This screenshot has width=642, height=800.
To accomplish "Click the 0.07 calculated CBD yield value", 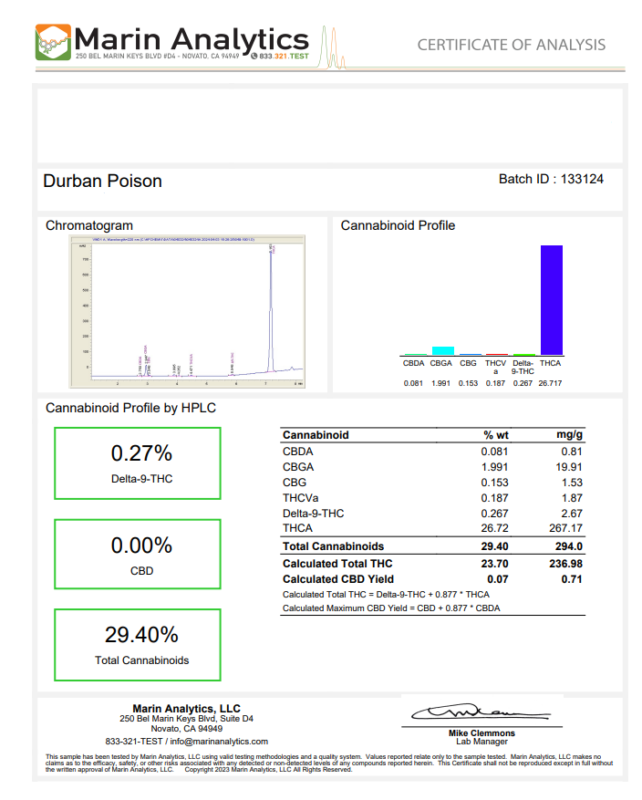I will 497,579.
